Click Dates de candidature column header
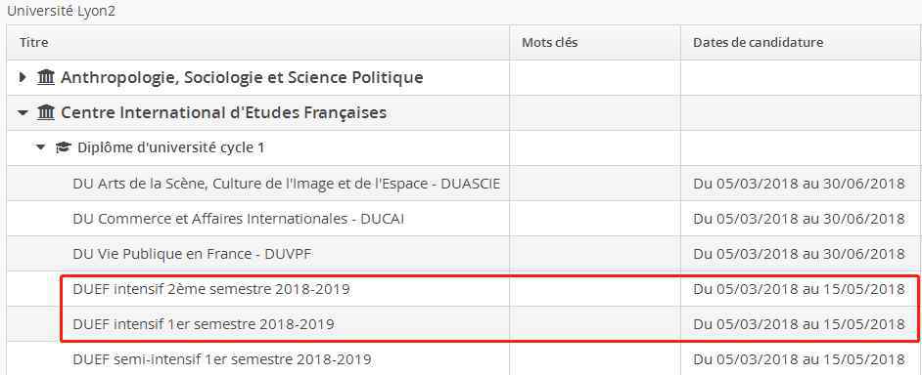The width and height of the screenshot is (922, 375). tap(758, 42)
